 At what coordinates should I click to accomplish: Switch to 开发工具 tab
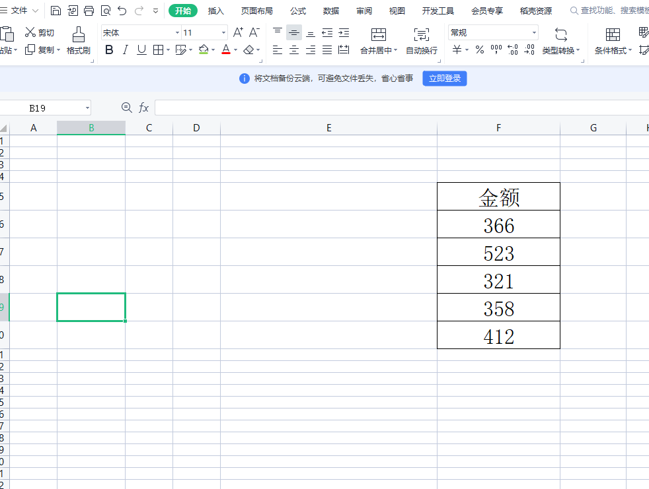(438, 11)
